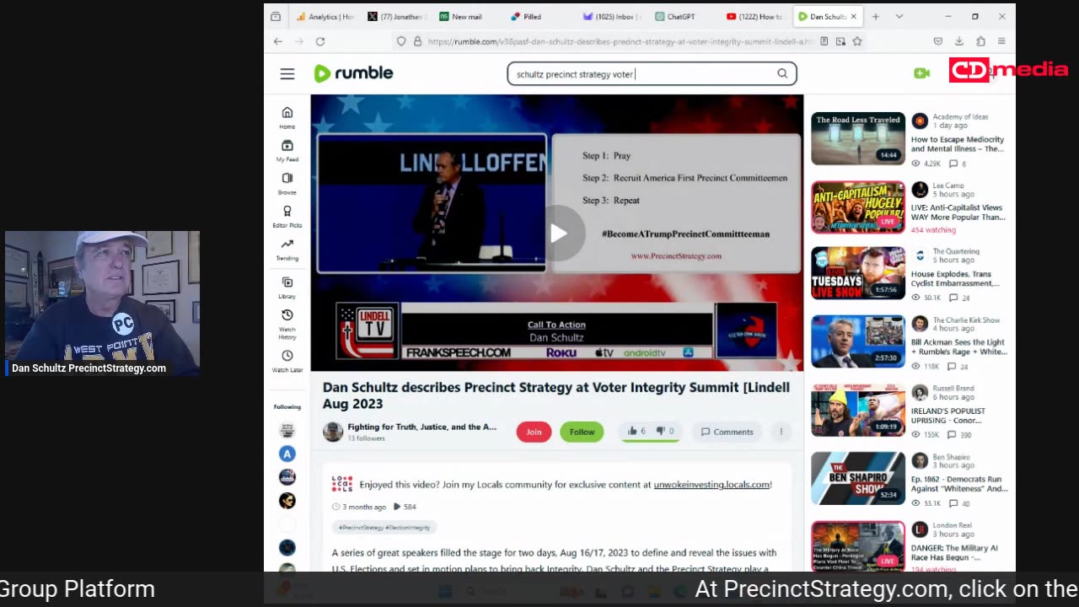Open Watch History in sidebar
Viewport: 1079px width, 607px height.
pos(287,324)
